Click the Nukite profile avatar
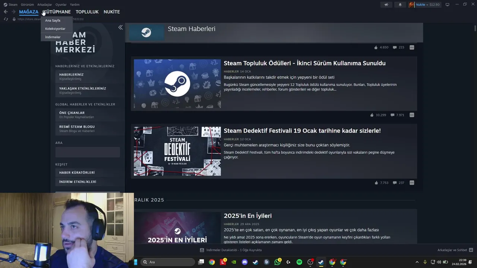Viewport: 477px width, 268px height. pyautogui.click(x=411, y=4)
